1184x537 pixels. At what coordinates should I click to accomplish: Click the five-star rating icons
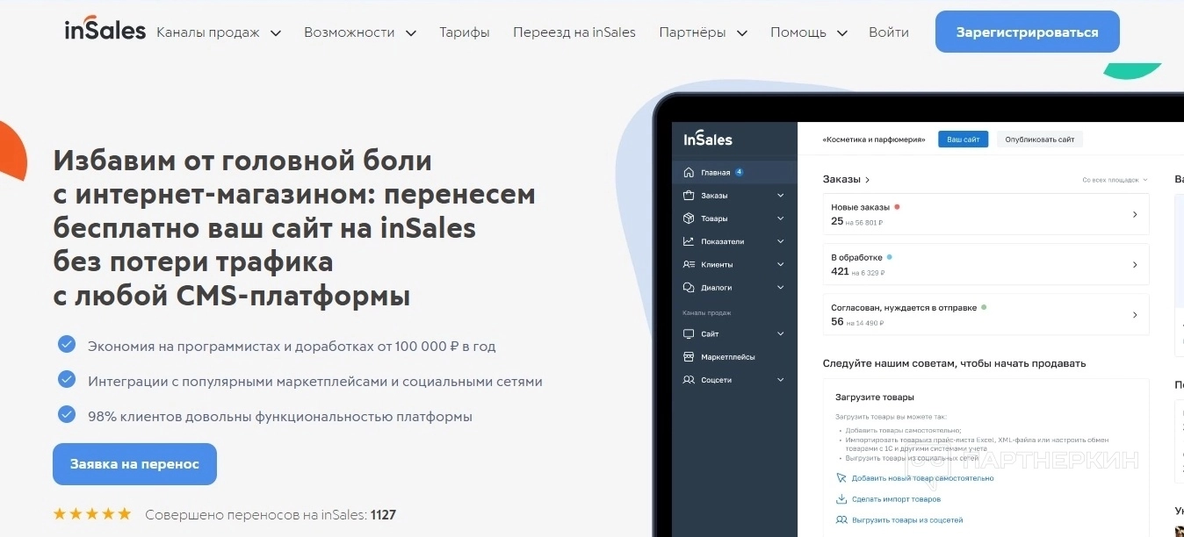pyautogui.click(x=92, y=514)
